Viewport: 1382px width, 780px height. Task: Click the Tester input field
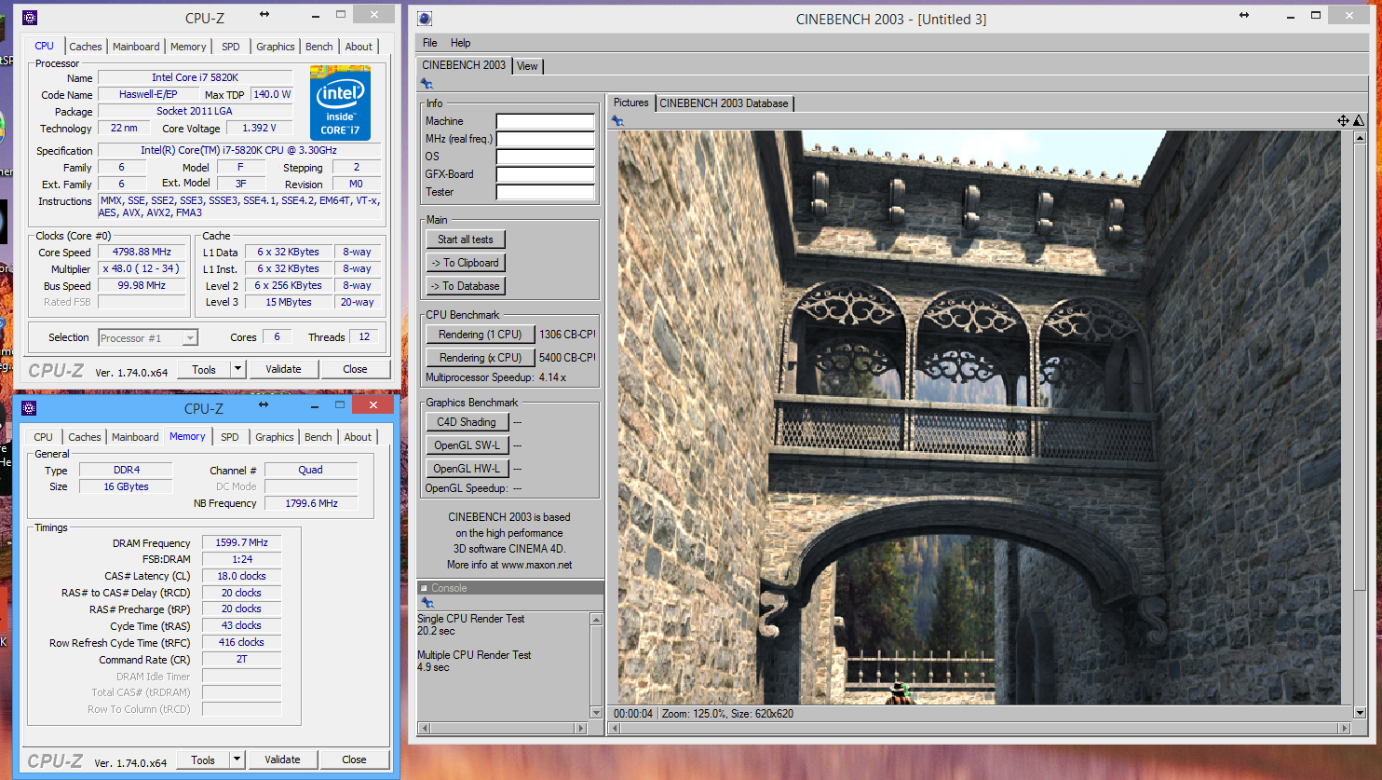[545, 192]
